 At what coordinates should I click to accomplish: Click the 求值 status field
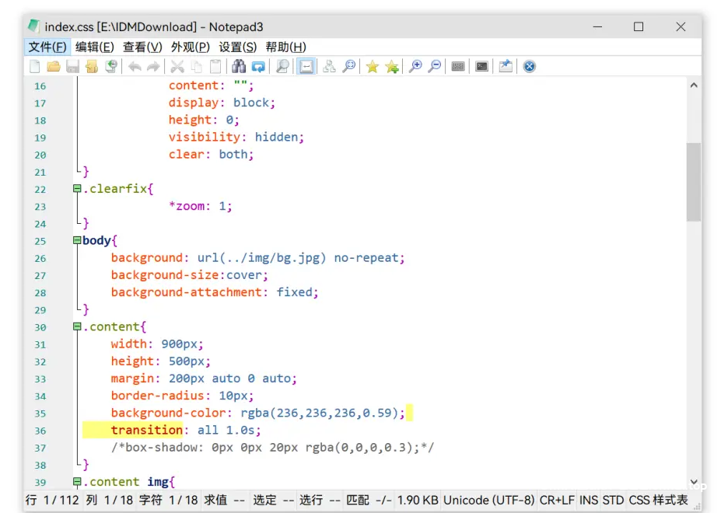pos(224,500)
